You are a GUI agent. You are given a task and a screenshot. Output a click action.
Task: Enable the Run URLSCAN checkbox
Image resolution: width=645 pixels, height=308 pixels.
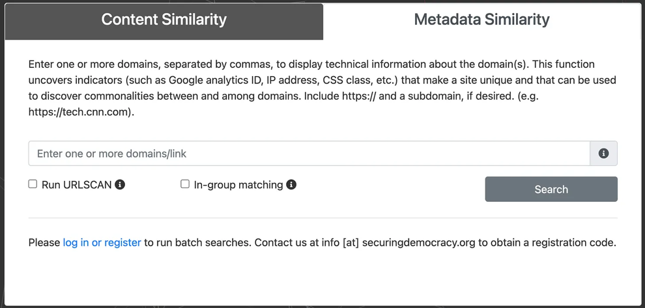(x=33, y=184)
